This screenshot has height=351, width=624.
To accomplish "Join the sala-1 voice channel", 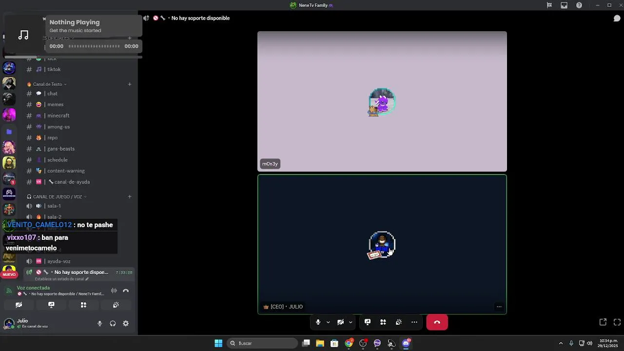I will [x=78, y=206].
